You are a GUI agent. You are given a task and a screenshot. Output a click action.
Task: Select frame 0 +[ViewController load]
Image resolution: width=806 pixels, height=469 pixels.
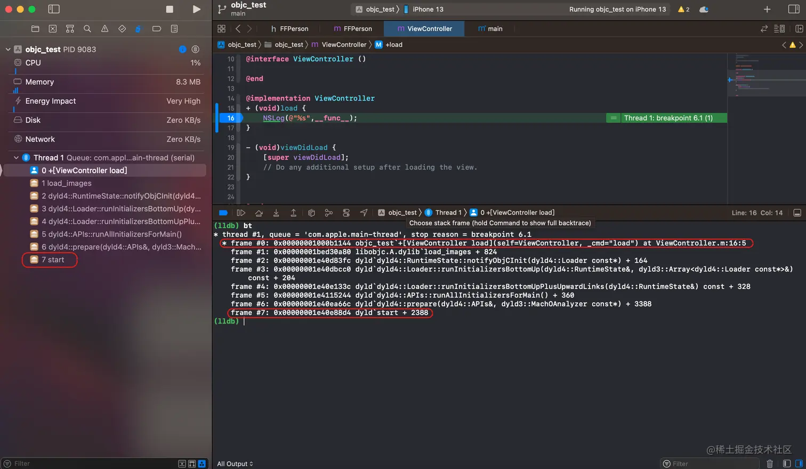tap(104, 171)
